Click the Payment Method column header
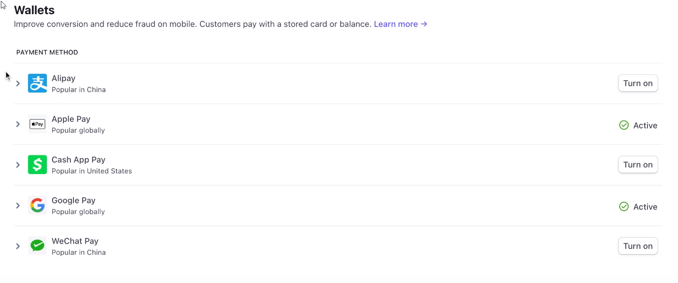 47,52
